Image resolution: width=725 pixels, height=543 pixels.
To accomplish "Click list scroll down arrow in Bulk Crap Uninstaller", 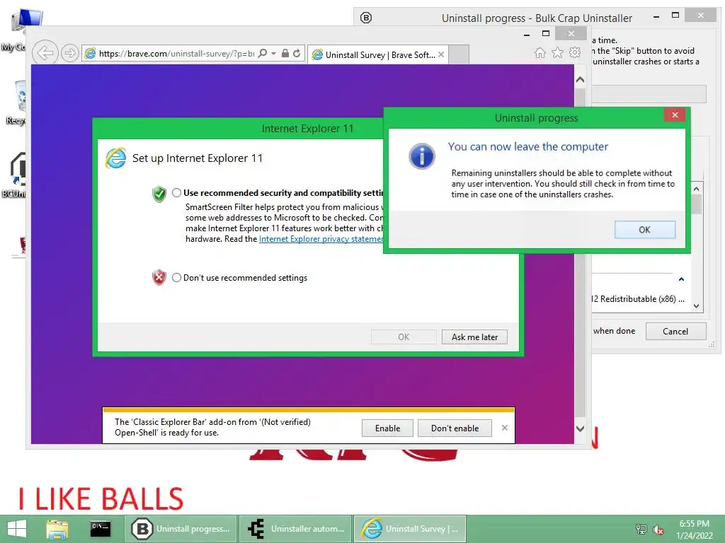I will tap(697, 306).
